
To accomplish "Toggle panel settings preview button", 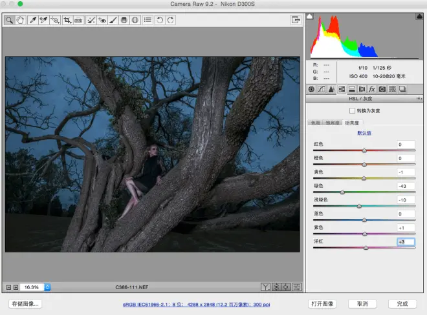I will pos(297,287).
